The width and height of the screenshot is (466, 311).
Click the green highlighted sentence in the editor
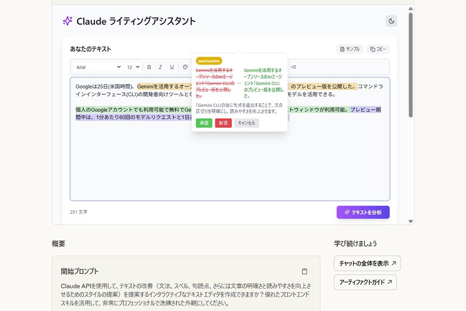click(x=130, y=110)
